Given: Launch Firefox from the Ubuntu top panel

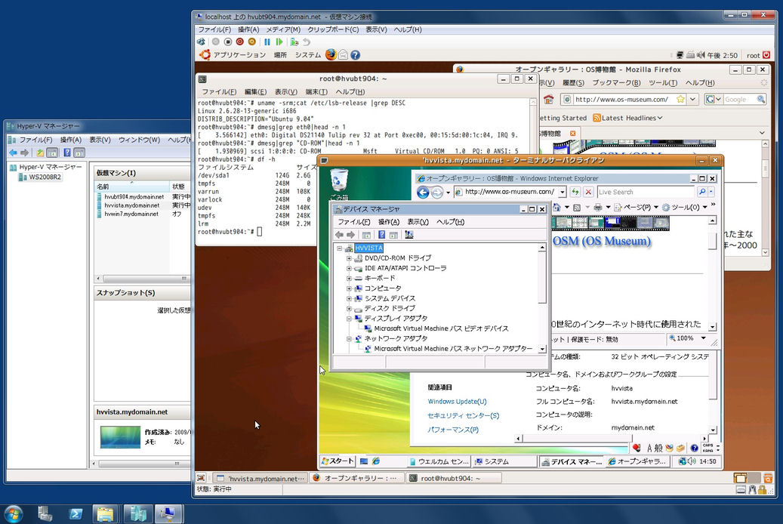Looking at the screenshot, I should [x=331, y=55].
